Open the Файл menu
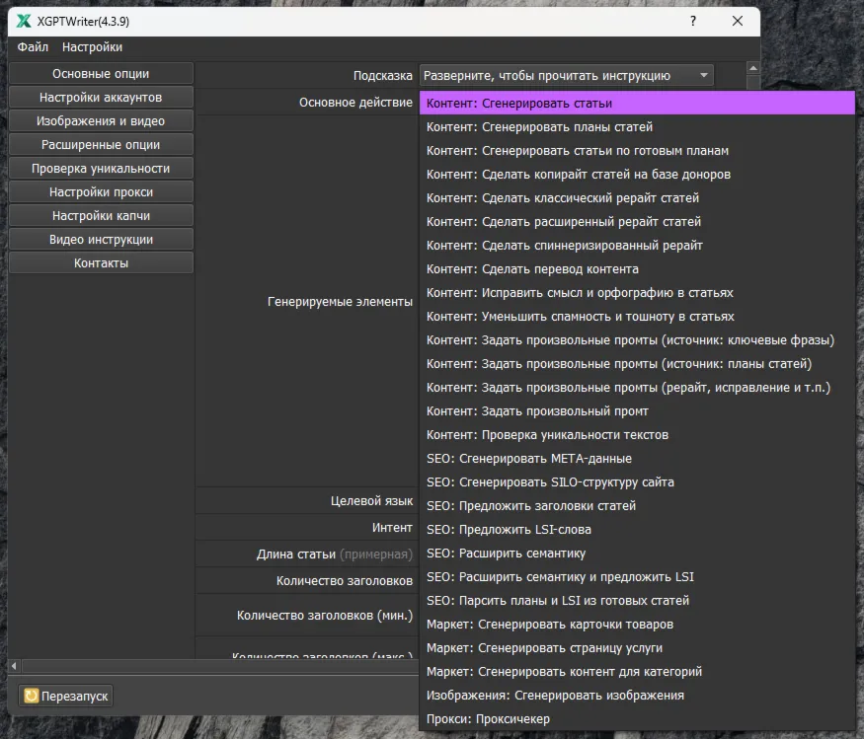This screenshot has height=739, width=864. point(33,47)
